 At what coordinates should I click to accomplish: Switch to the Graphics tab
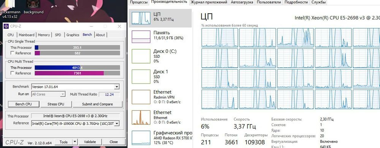pos(73,35)
